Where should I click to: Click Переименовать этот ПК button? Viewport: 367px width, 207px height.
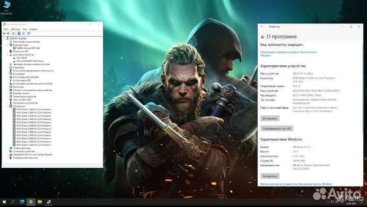tap(277, 128)
